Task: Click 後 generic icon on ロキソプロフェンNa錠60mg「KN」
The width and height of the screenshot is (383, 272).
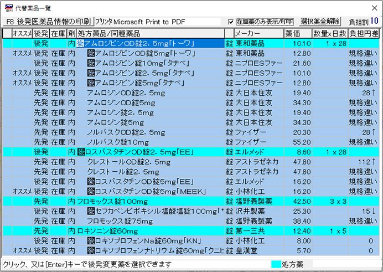Action: click(x=91, y=241)
